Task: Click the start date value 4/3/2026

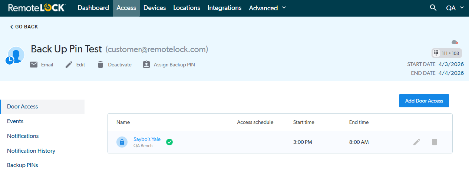Action: coord(451,64)
